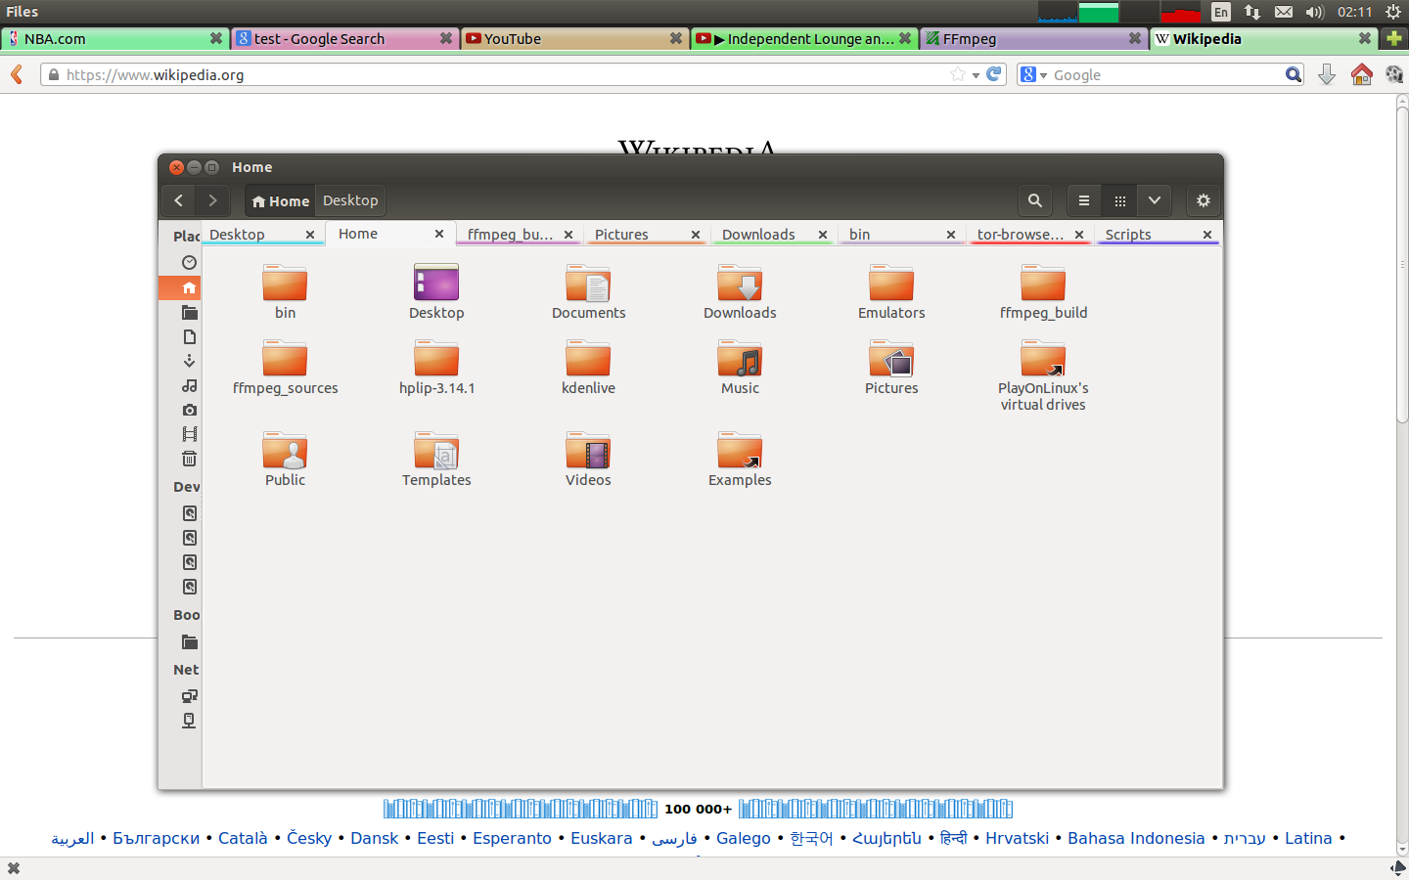Open the search in file manager toolbar
Screen dimensions: 1409x880
pyautogui.click(x=1034, y=200)
